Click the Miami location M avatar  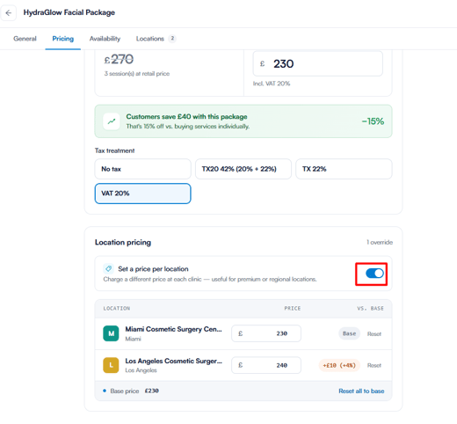click(x=111, y=333)
